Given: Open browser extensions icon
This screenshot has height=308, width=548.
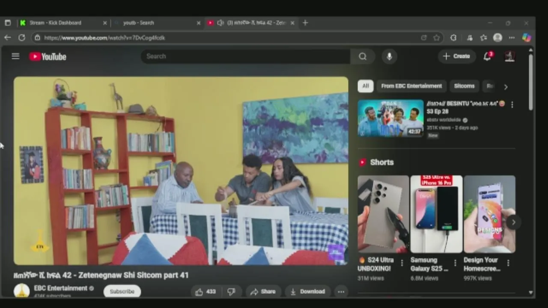Looking at the screenshot, I should [453, 38].
